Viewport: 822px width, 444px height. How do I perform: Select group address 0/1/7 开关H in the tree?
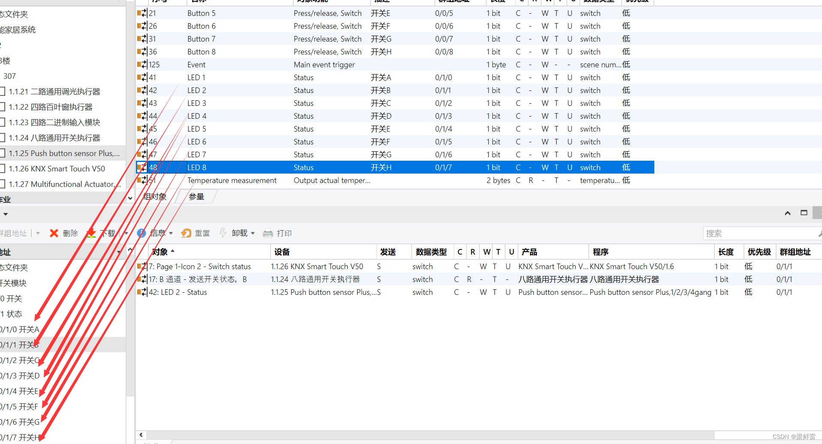point(20,438)
